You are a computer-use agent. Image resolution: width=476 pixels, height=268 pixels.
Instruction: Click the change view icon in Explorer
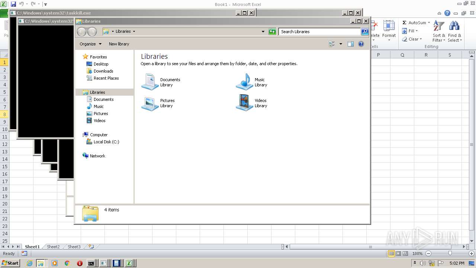332,44
